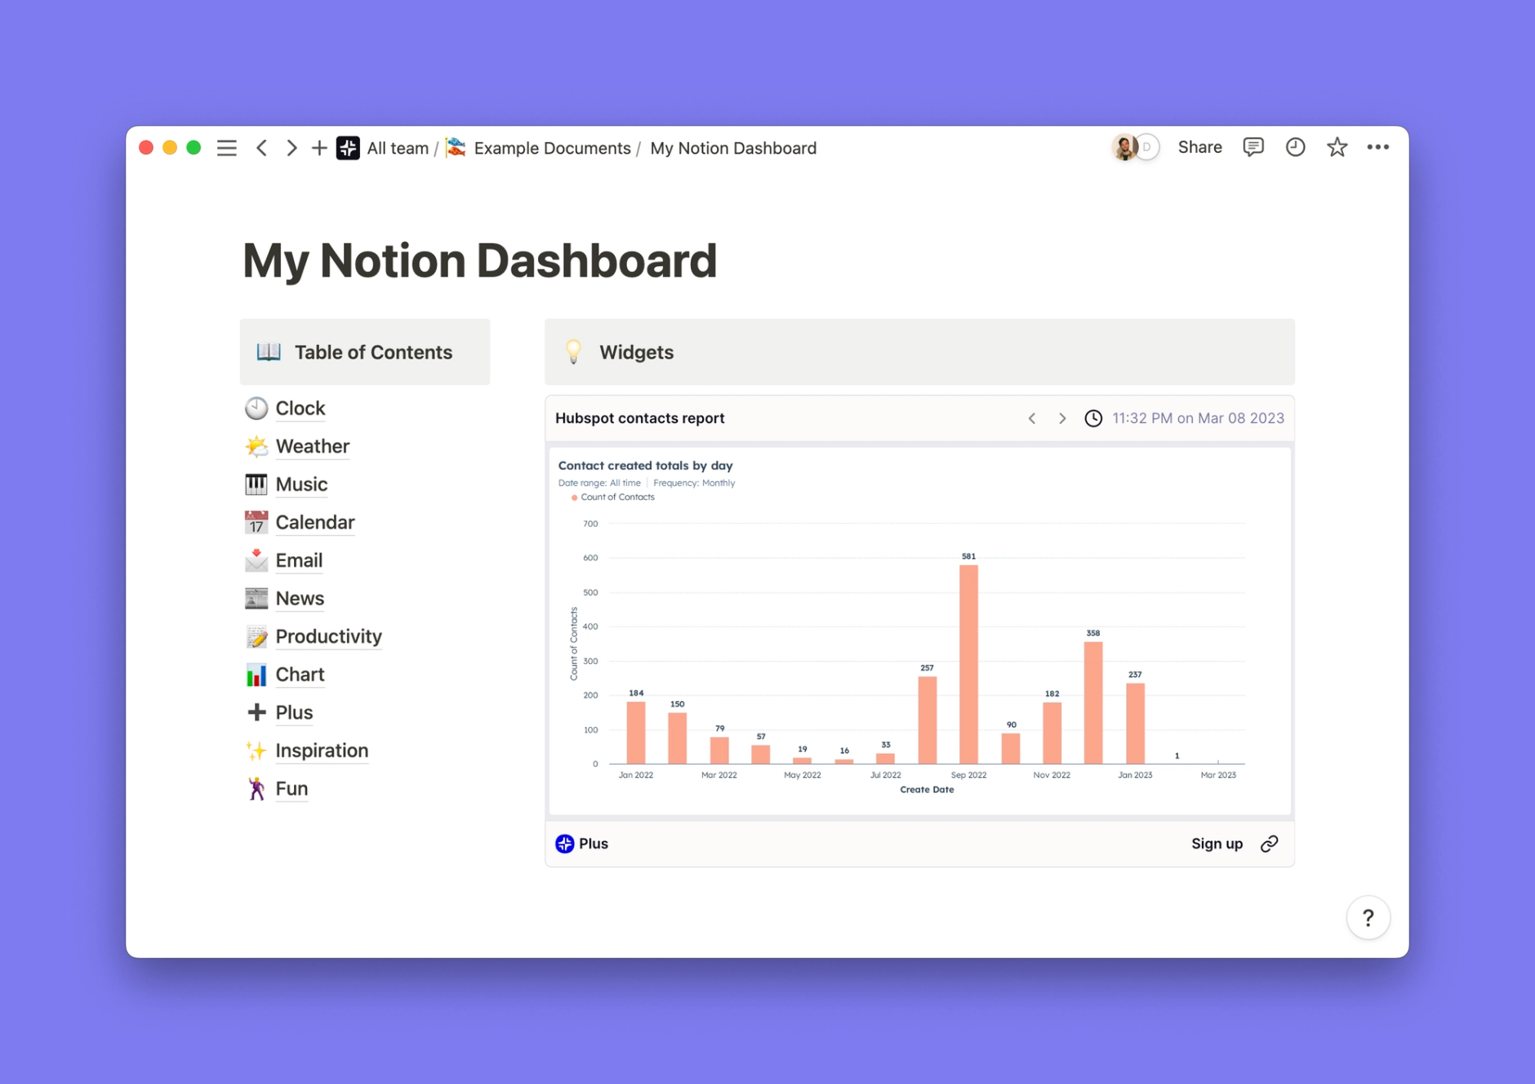This screenshot has height=1084, width=1535.
Task: Click the Widgets callout heading
Action: click(x=636, y=352)
